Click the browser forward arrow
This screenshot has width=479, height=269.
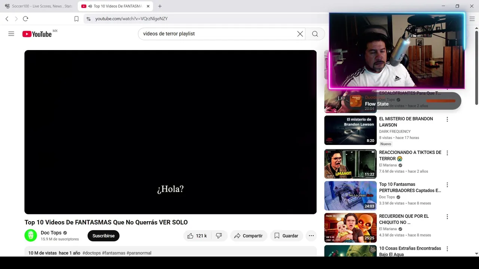16,19
